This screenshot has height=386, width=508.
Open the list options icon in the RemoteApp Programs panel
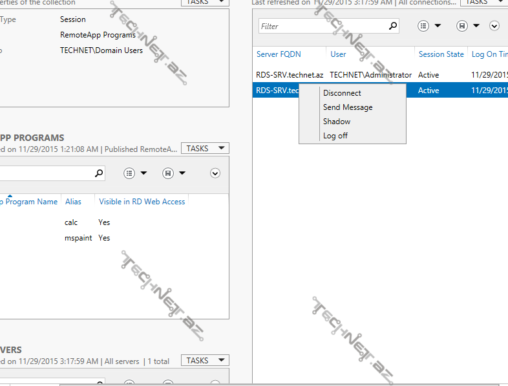[x=129, y=173]
